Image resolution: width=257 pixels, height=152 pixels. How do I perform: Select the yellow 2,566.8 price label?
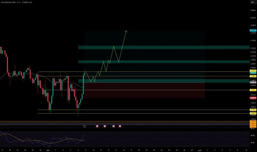[253, 113]
